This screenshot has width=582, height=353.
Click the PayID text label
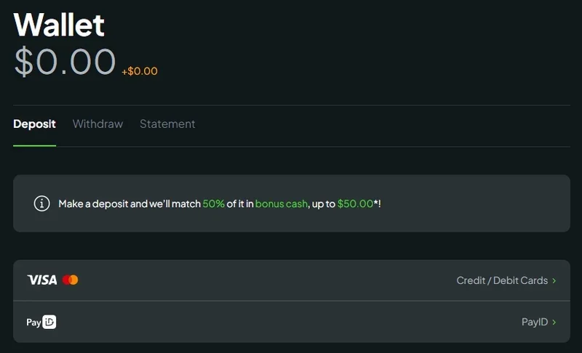coord(535,322)
